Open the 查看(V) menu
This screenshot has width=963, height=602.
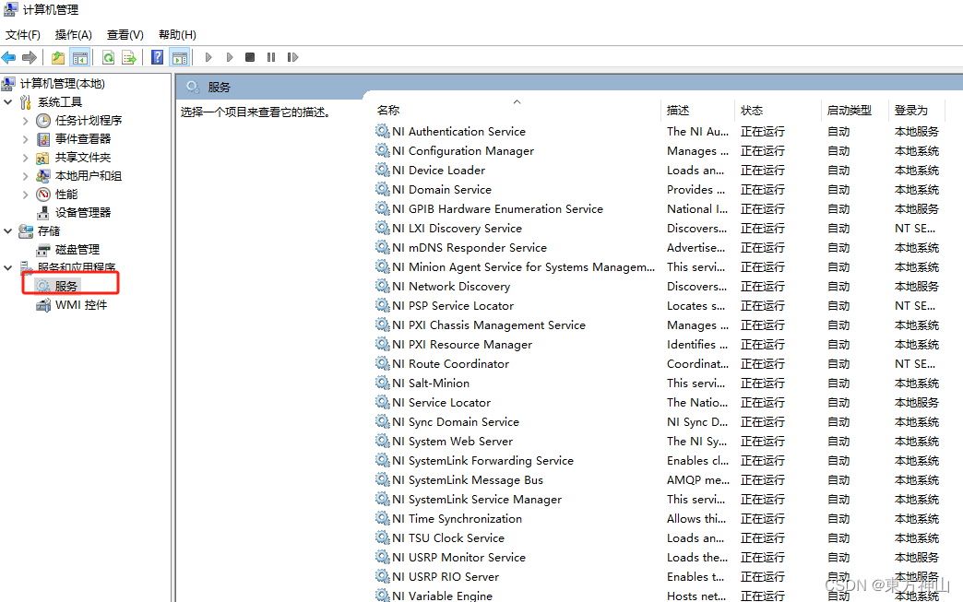(x=125, y=34)
